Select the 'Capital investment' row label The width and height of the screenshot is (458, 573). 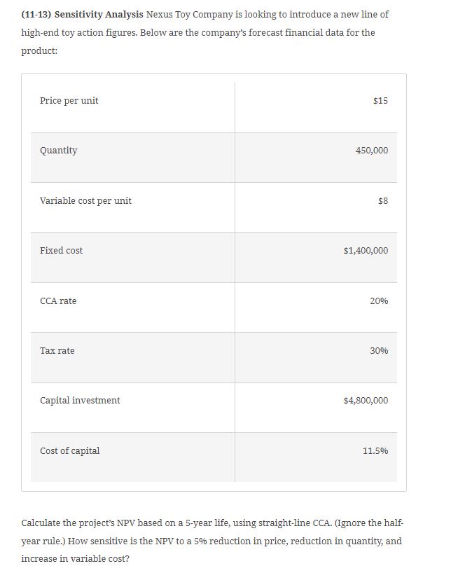[80, 401]
